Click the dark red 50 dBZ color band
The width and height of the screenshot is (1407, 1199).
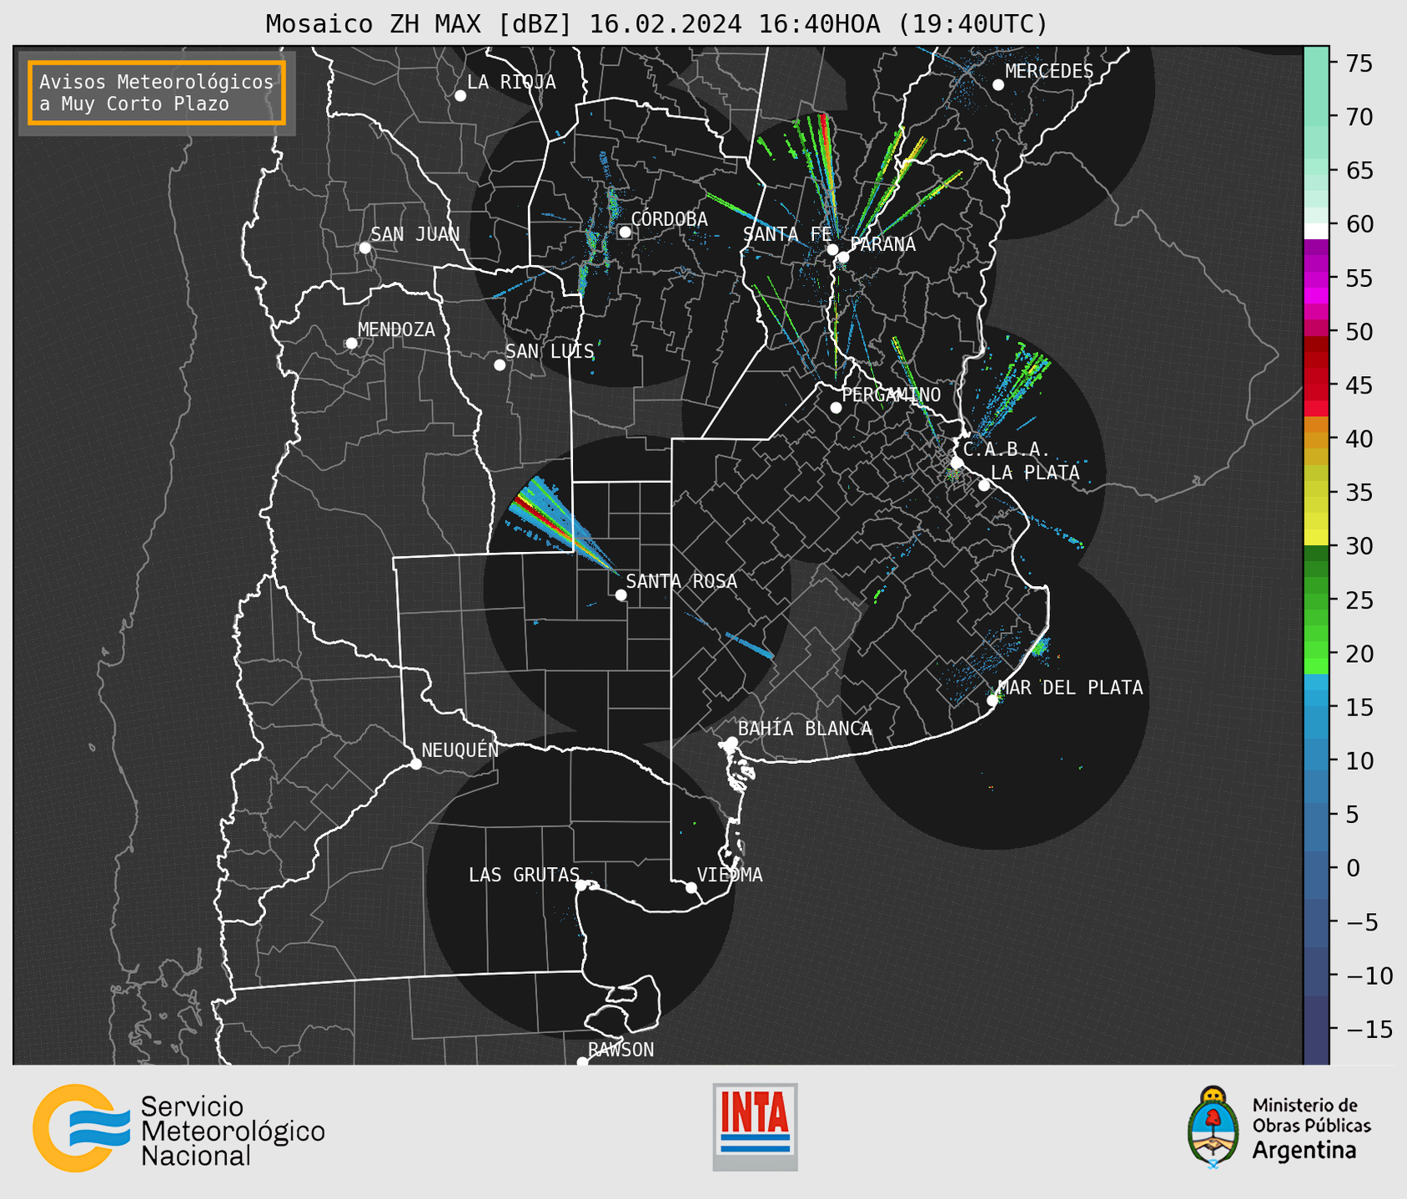click(1316, 342)
